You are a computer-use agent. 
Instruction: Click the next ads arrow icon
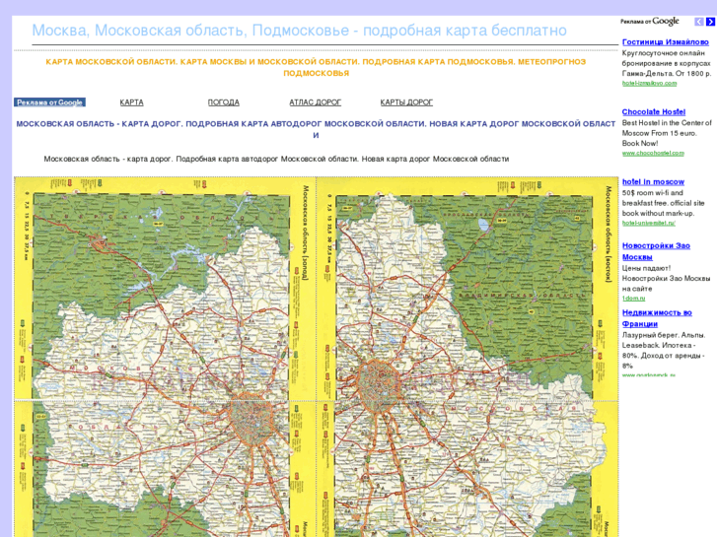710,22
